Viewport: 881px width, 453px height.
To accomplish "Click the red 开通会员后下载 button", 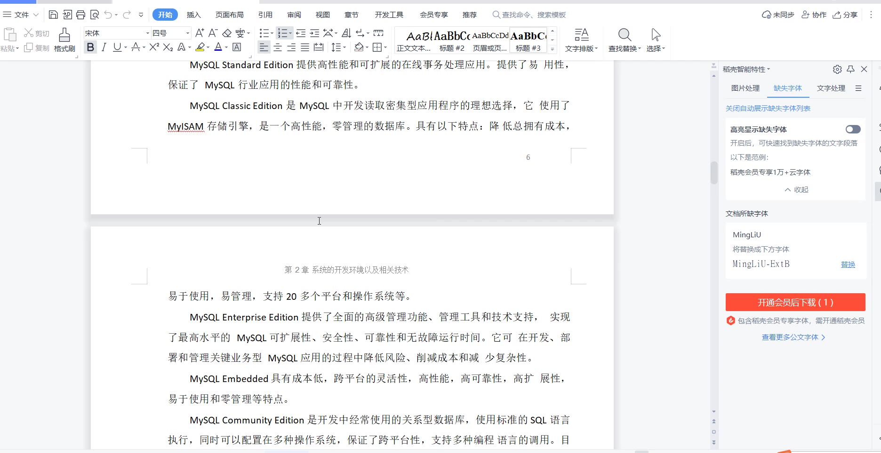I will [795, 302].
